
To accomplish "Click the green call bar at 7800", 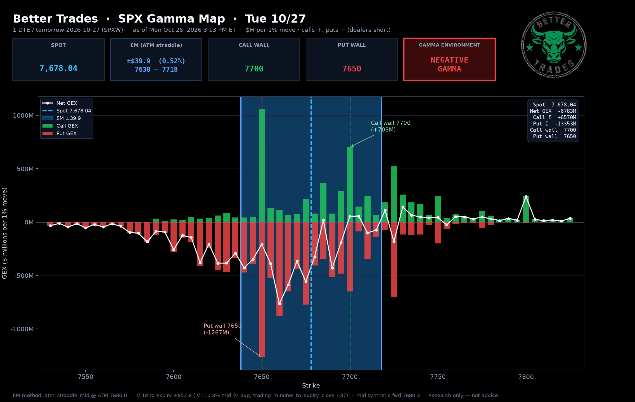I will (x=526, y=209).
